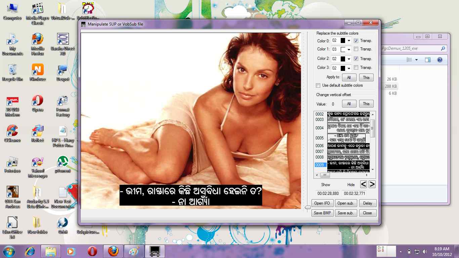The width and height of the screenshot is (459, 258).
Task: Open Windows Media Player in the taskbar
Action: coord(71,251)
